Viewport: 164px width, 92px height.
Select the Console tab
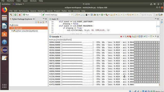click(55, 37)
